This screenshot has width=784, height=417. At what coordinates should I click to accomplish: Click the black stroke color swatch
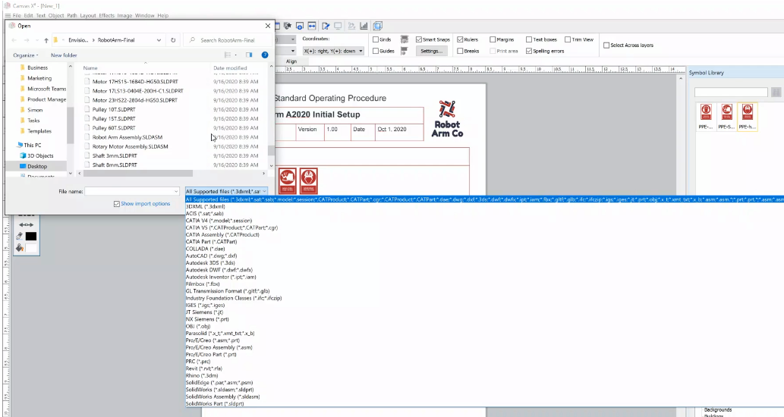31,237
